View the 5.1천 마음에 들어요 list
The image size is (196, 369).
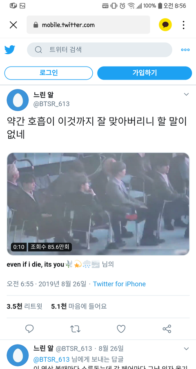(79, 306)
